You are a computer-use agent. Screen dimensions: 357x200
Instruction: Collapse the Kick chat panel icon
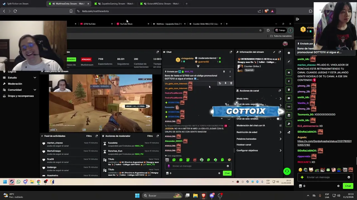[x=297, y=19]
